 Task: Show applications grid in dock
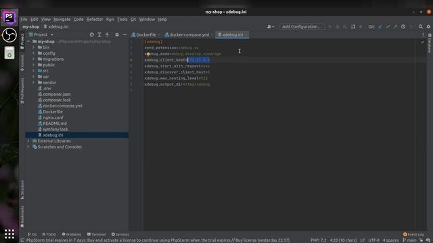[9, 234]
